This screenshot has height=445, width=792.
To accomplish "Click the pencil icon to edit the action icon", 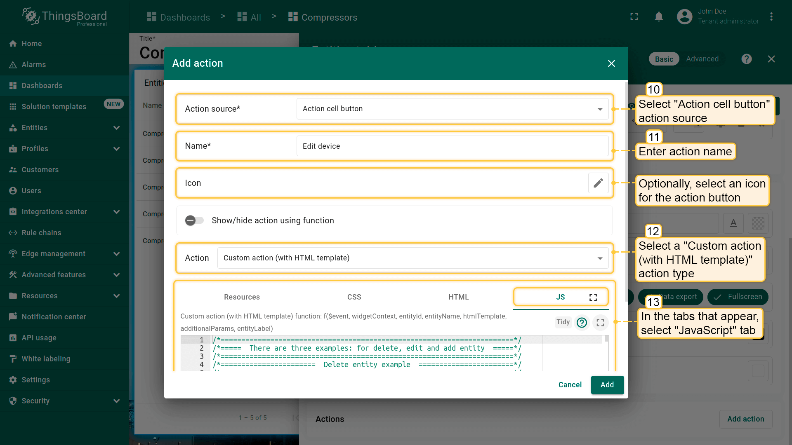I will click(598, 183).
